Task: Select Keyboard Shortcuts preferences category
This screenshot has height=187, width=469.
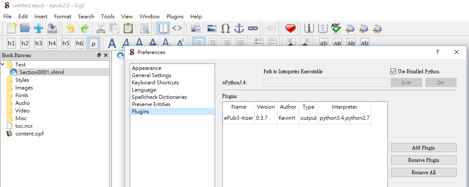Action: pos(172,83)
